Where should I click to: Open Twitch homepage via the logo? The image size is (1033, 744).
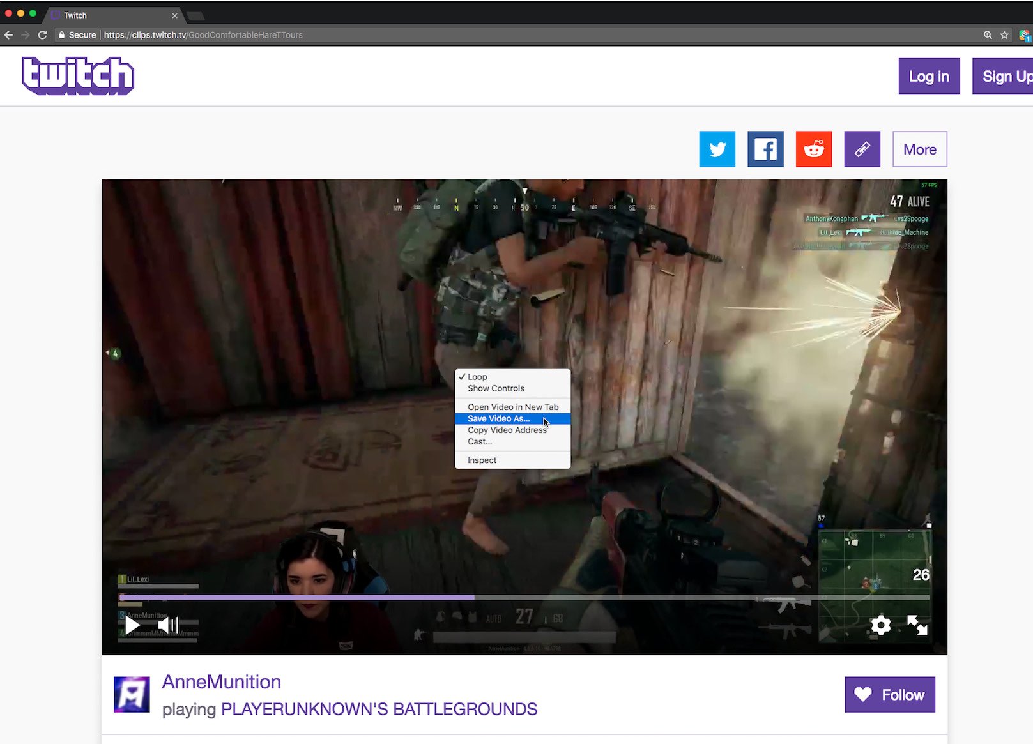click(77, 75)
